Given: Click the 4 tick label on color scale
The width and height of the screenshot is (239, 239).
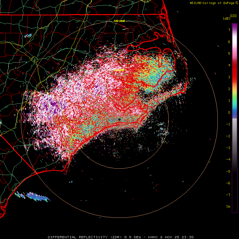Looking at the screenshot, I should 229,65.
